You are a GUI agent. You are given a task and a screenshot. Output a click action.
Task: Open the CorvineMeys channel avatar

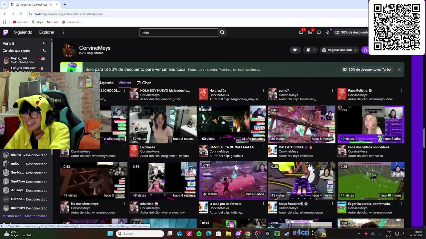[x=69, y=50]
